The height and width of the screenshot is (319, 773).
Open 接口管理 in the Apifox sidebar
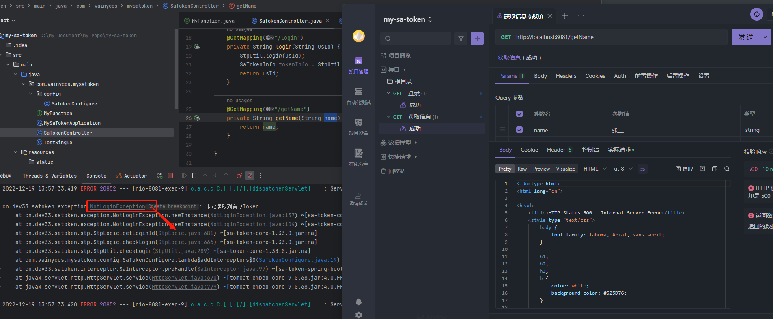coord(359,65)
